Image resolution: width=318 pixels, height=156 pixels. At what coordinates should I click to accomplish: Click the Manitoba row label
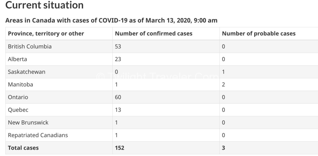[20, 85]
